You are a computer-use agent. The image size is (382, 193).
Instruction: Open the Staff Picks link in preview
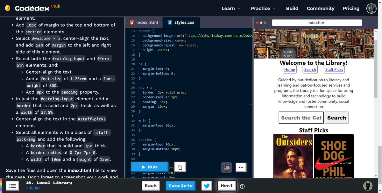tap(334, 69)
